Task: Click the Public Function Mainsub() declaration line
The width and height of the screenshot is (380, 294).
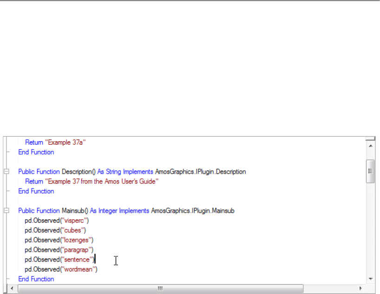Action: pyautogui.click(x=126, y=210)
